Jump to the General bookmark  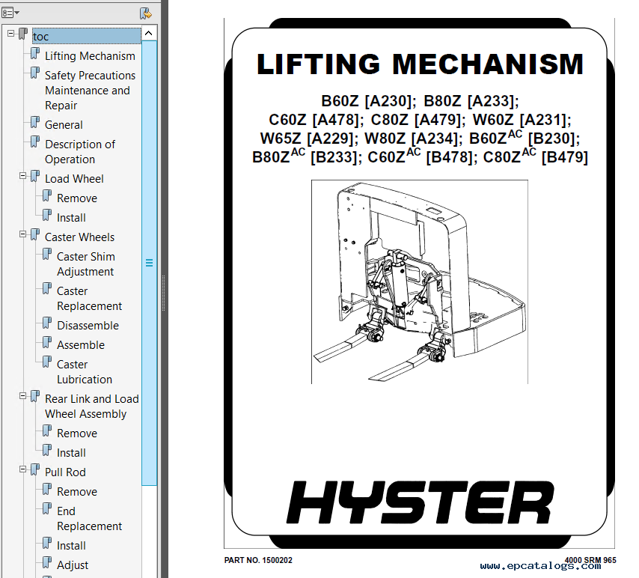64,125
